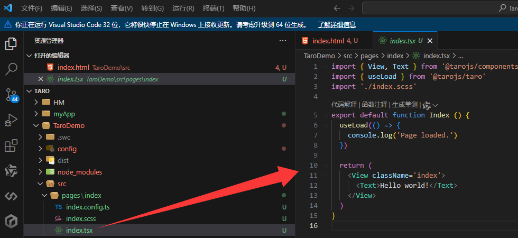The height and width of the screenshot is (238, 518).
Task: Click the 'Page loaded.' string in code
Action: click(426, 135)
